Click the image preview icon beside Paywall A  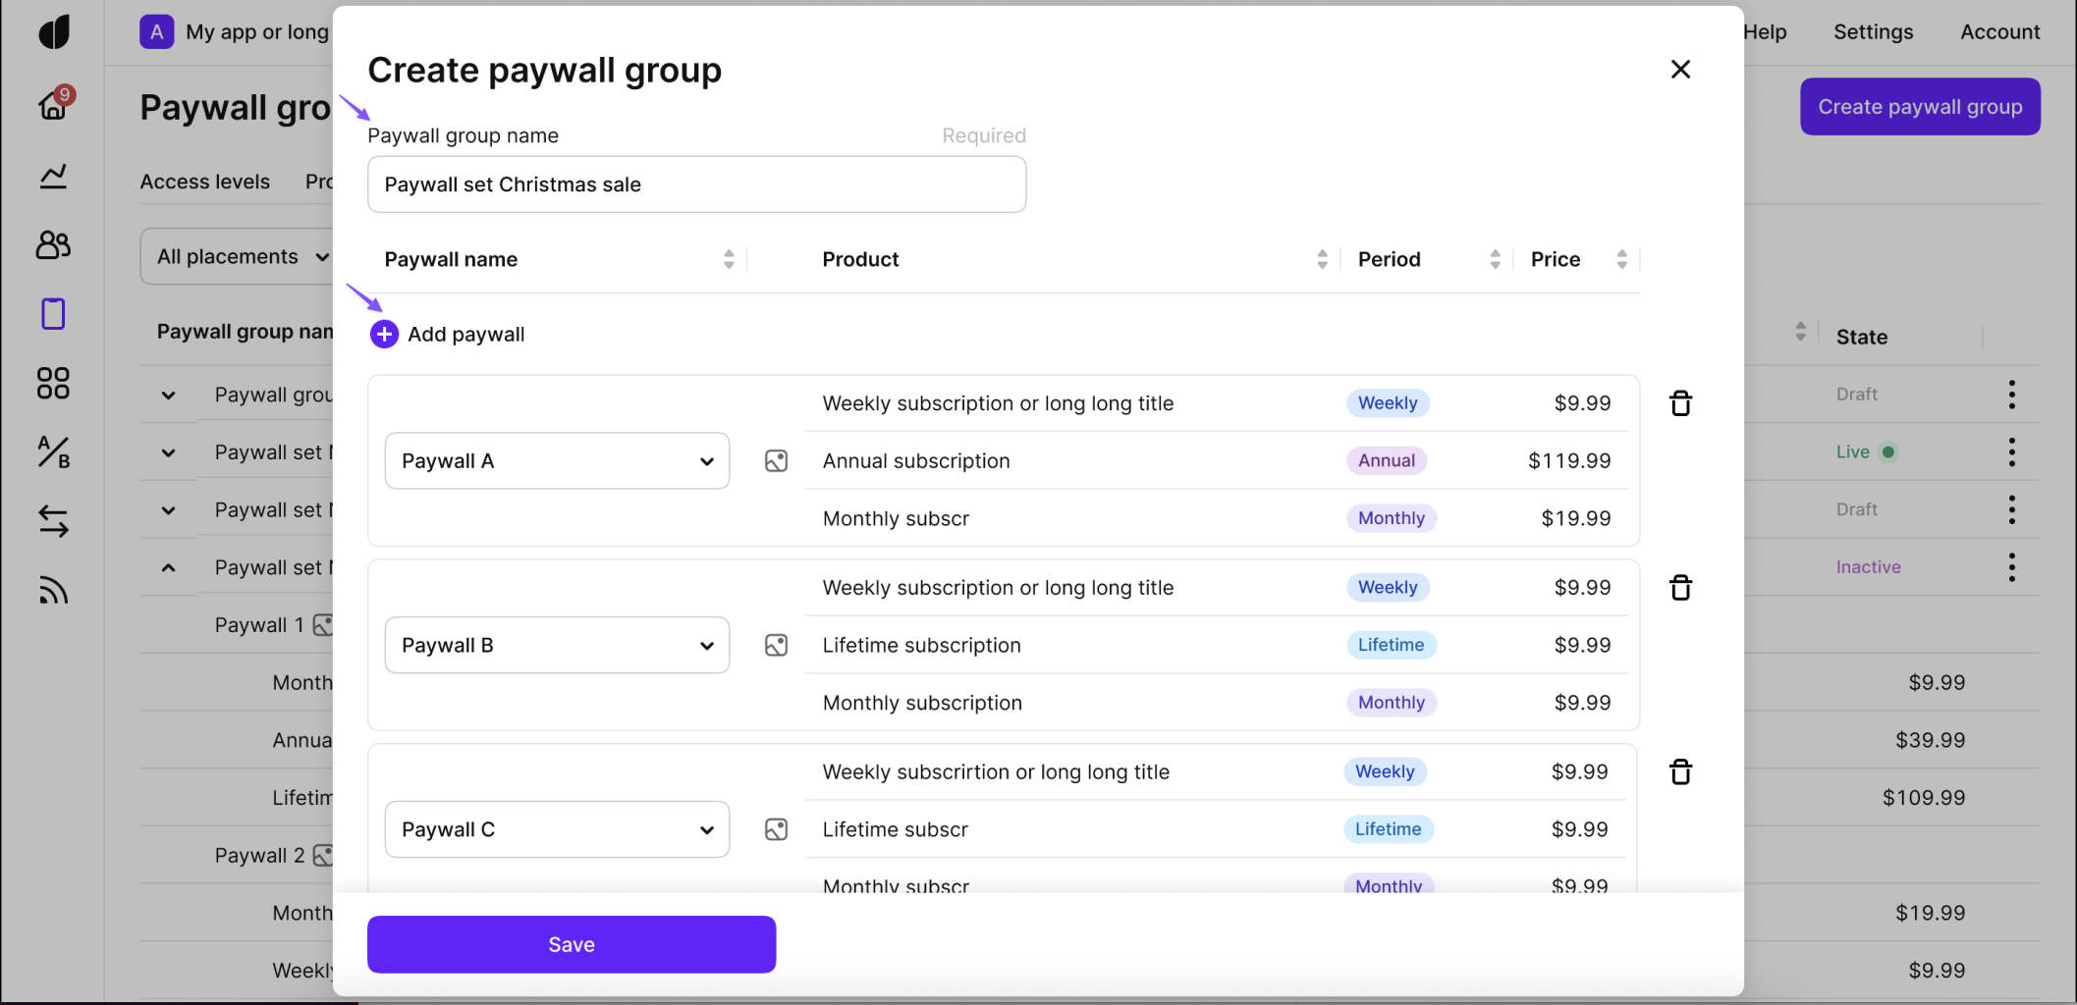[x=776, y=461]
